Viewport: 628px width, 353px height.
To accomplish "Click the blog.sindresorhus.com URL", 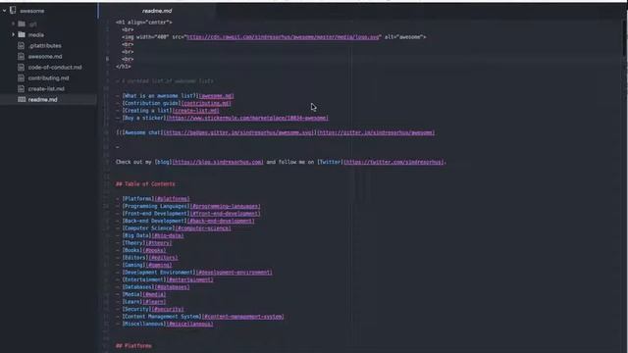I will [218, 162].
